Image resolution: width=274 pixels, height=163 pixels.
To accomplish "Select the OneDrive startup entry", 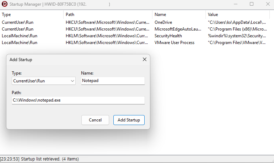I will (x=135, y=22).
